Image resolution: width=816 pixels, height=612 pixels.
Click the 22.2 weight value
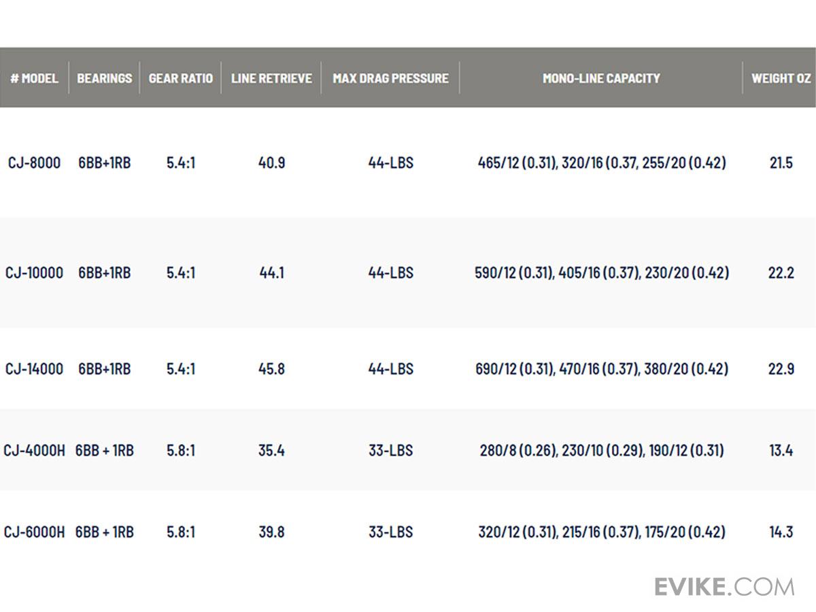pyautogui.click(x=781, y=273)
